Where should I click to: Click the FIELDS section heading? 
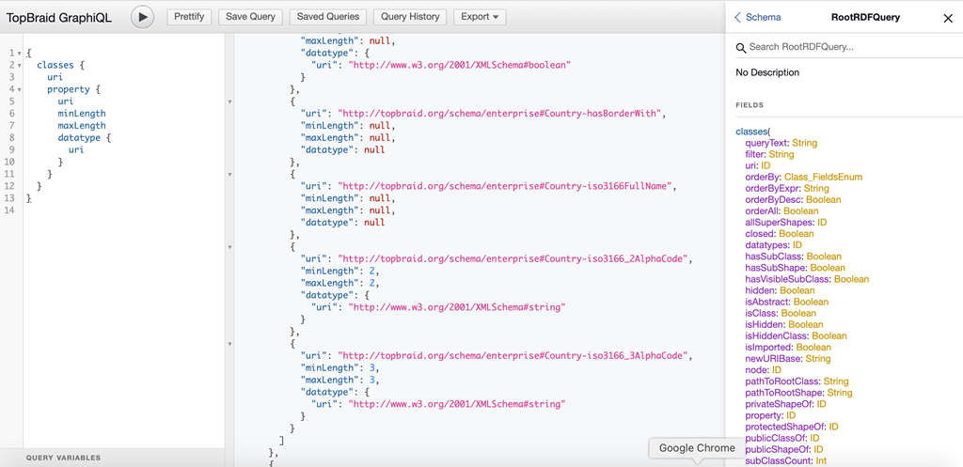(x=750, y=105)
